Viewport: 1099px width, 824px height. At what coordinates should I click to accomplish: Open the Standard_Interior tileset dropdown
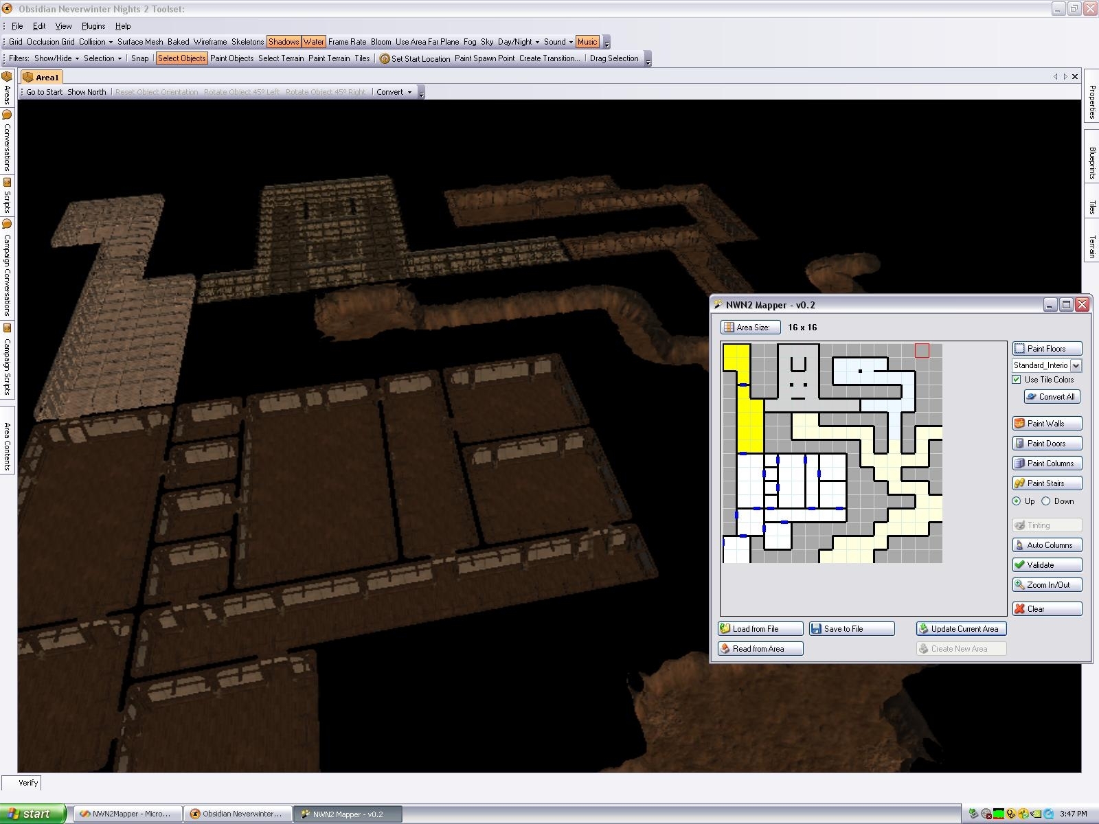1076,366
